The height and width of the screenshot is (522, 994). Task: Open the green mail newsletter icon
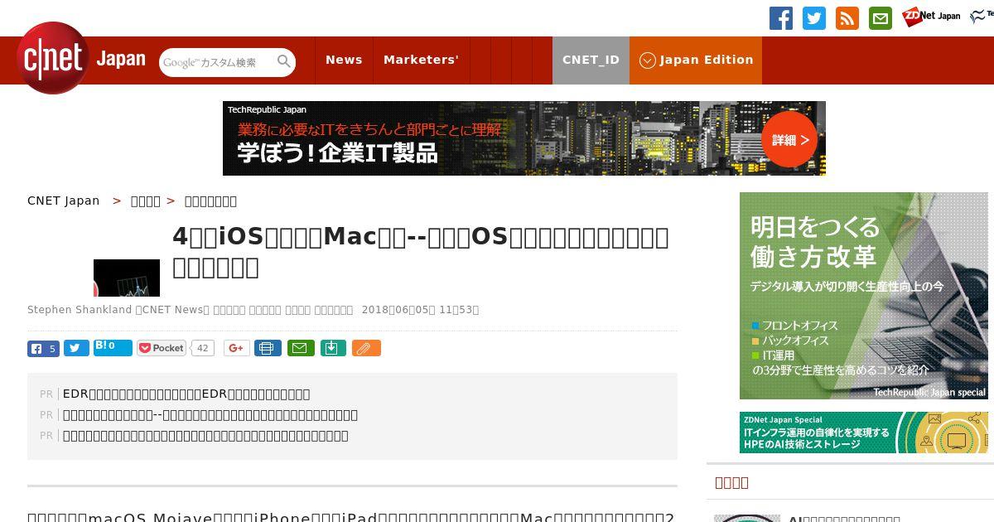tap(881, 18)
